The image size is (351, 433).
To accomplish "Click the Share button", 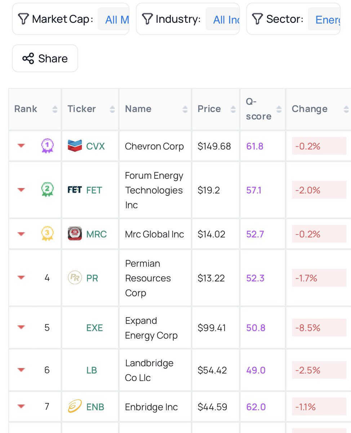I will coord(45,58).
